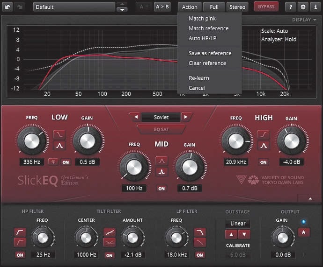Viewport: 323px width, 267px height.
Task: Open the Stereo channel mode dropdown
Action: [237, 7]
